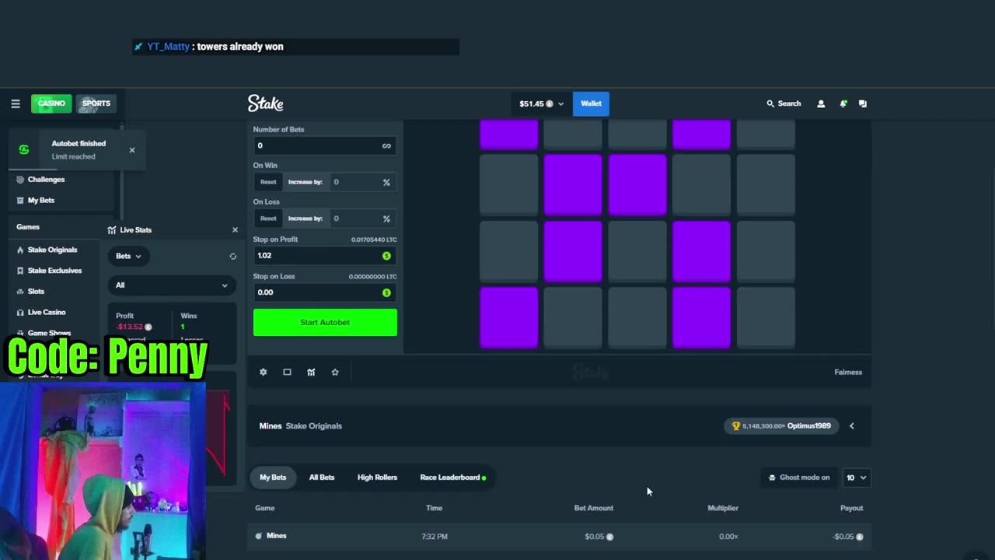Click the infinity icon in Number of Bets
Image resolution: width=995 pixels, height=560 pixels.
[x=386, y=145]
